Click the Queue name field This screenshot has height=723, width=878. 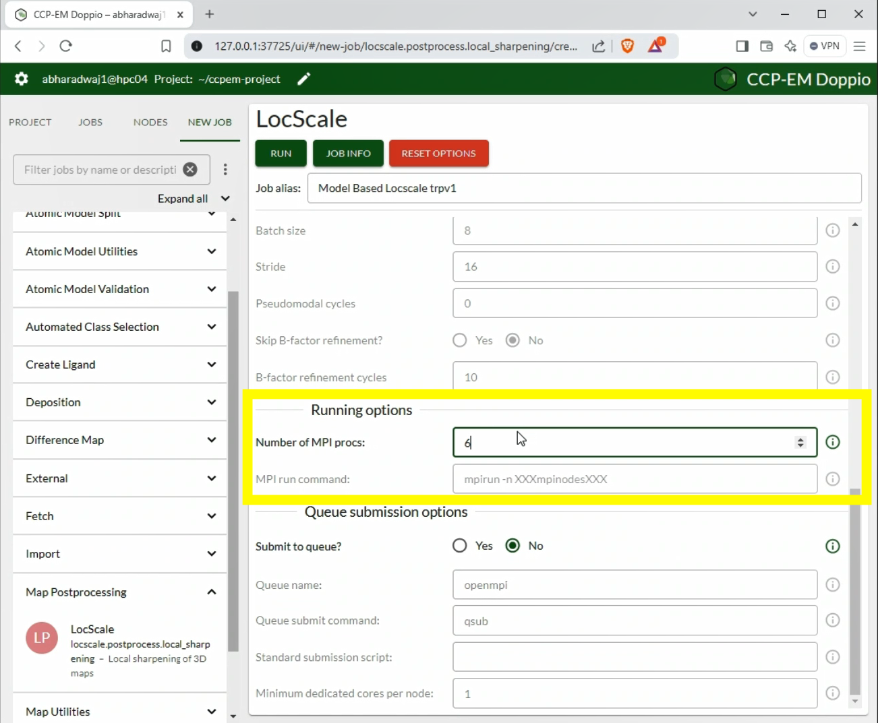(635, 584)
